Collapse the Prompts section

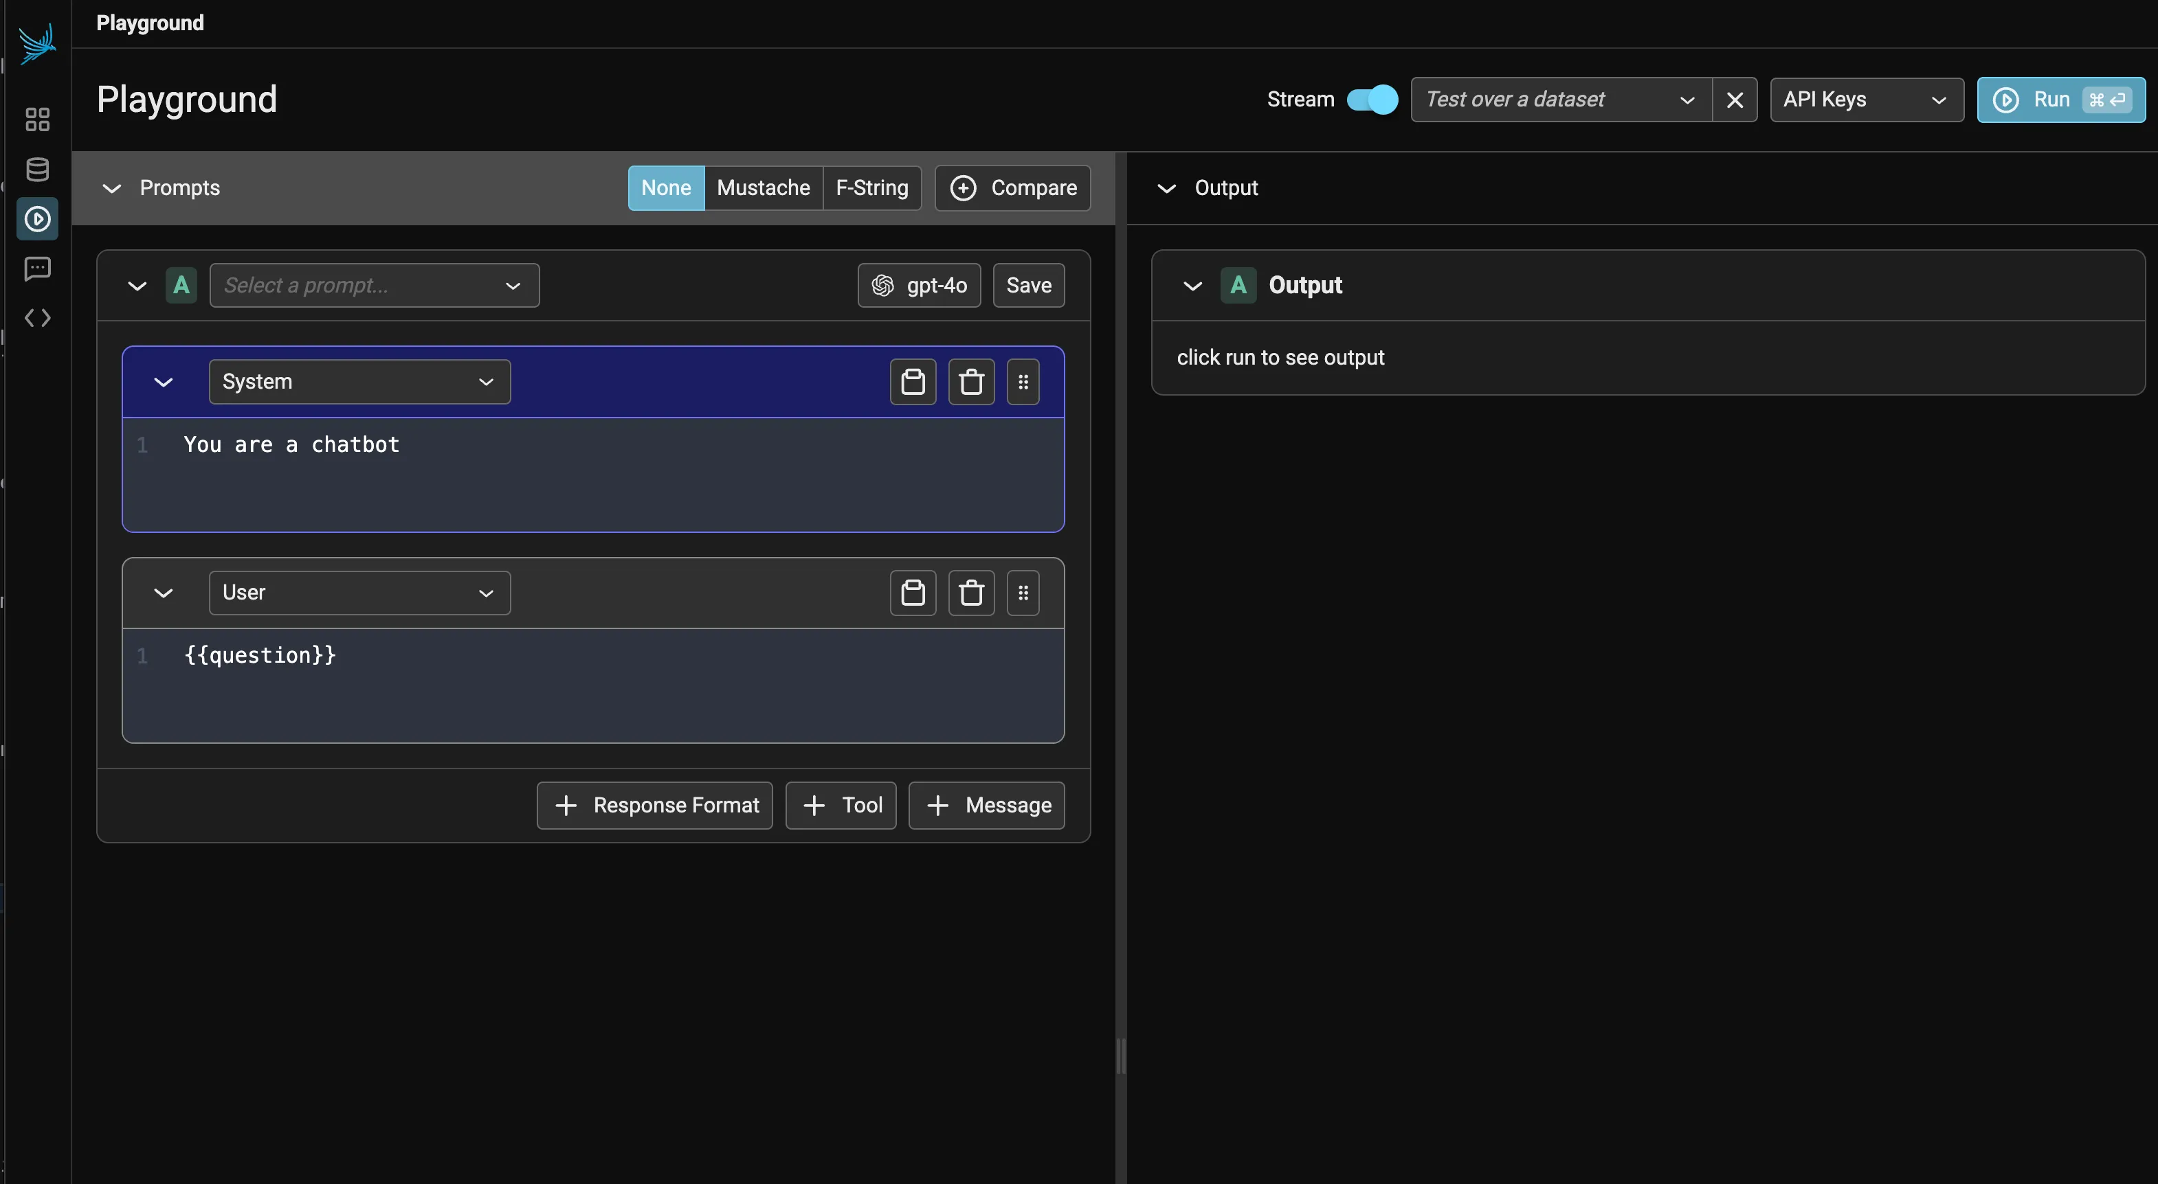coord(111,188)
